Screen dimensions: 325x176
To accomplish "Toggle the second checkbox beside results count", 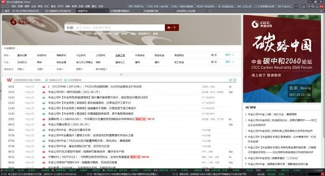I will 65,80.
